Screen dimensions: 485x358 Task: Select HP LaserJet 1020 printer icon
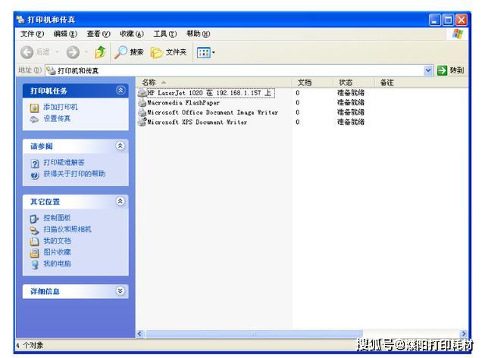click(142, 92)
